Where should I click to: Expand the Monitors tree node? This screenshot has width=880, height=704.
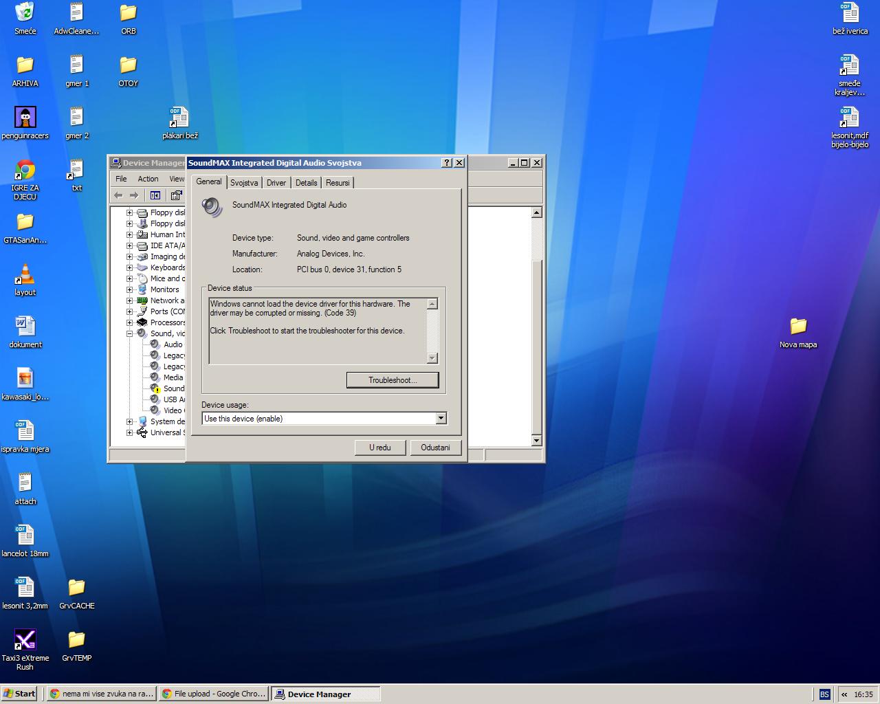pos(129,289)
